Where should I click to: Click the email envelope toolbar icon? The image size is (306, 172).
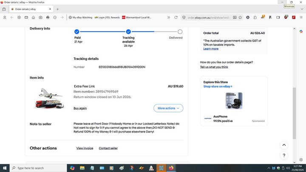pos(26,17)
